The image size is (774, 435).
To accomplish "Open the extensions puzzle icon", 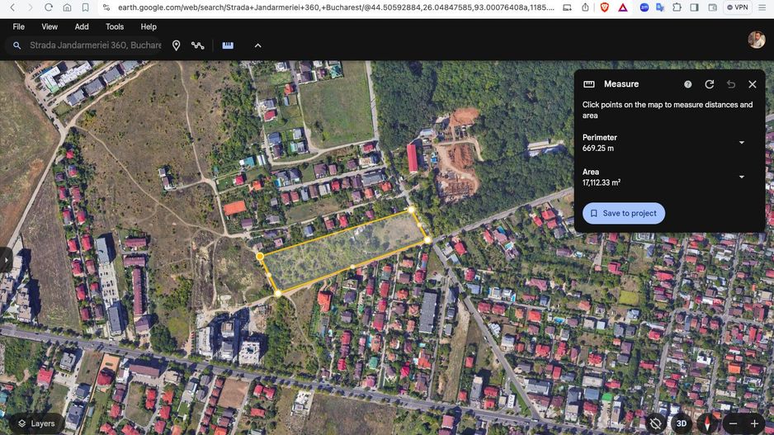I will [x=677, y=7].
